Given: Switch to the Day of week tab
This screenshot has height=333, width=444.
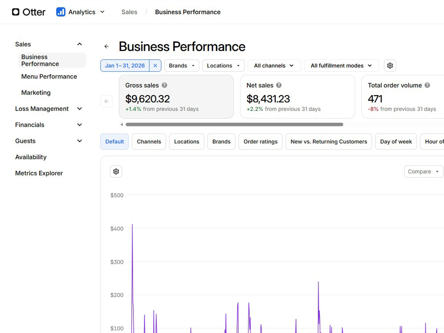Looking at the screenshot, I should pos(396,142).
